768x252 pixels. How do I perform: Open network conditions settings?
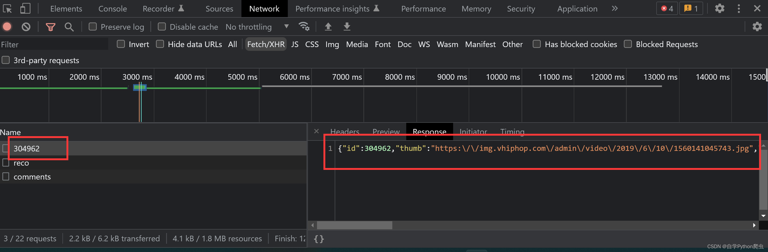(304, 26)
